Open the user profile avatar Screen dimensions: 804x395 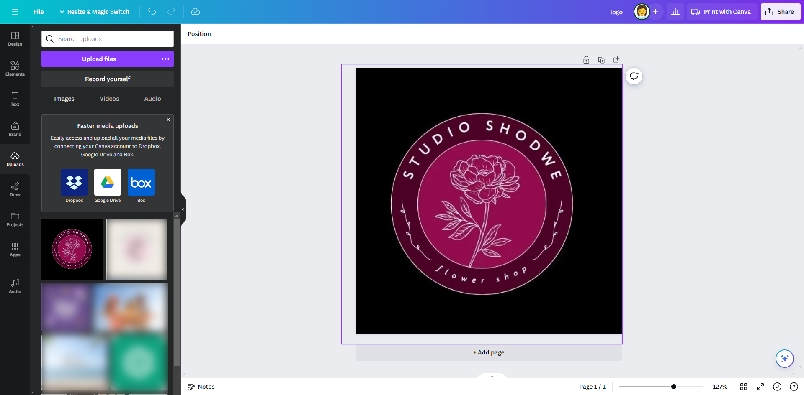click(642, 12)
